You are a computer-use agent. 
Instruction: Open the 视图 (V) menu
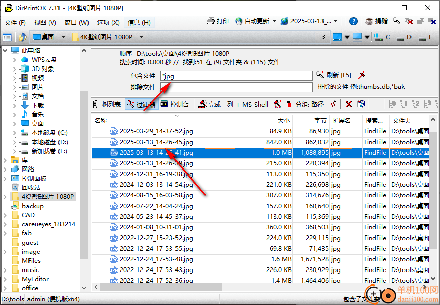[45, 23]
